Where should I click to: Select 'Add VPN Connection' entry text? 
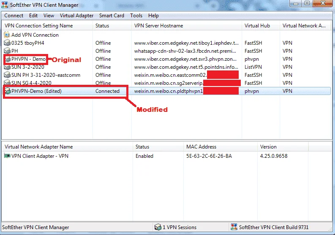[x=35, y=35]
